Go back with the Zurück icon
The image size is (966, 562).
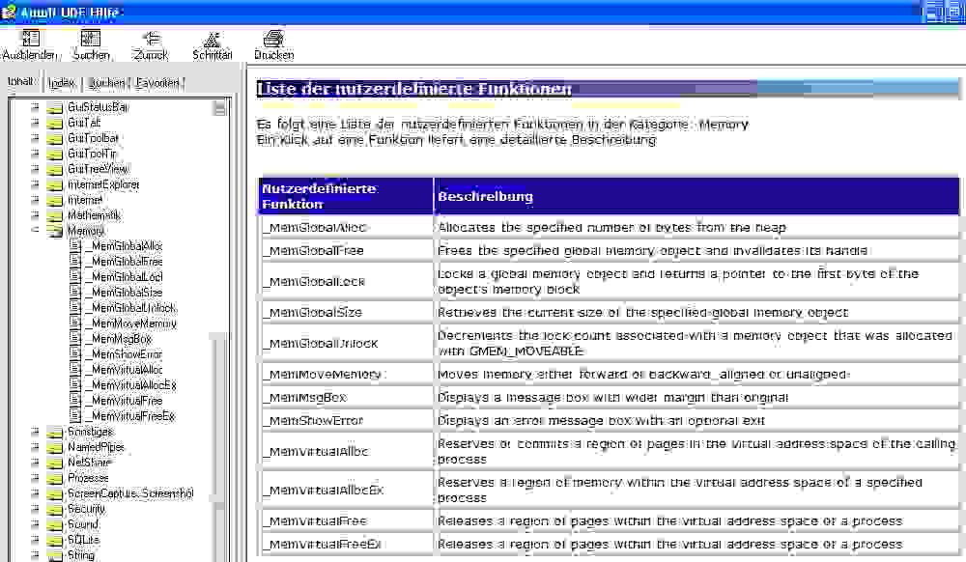coord(151,39)
